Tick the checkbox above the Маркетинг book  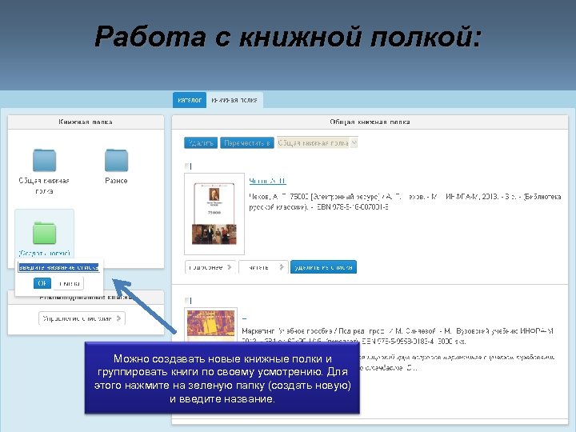pyautogui.click(x=188, y=301)
